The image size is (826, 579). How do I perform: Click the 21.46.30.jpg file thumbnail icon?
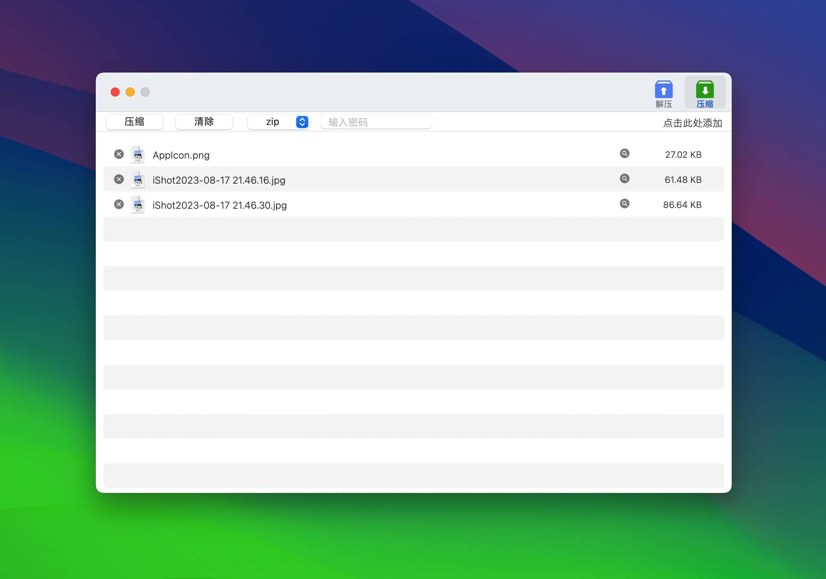138,205
